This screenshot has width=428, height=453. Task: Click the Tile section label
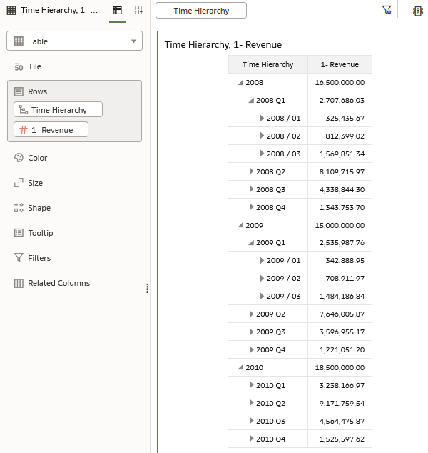(x=34, y=66)
